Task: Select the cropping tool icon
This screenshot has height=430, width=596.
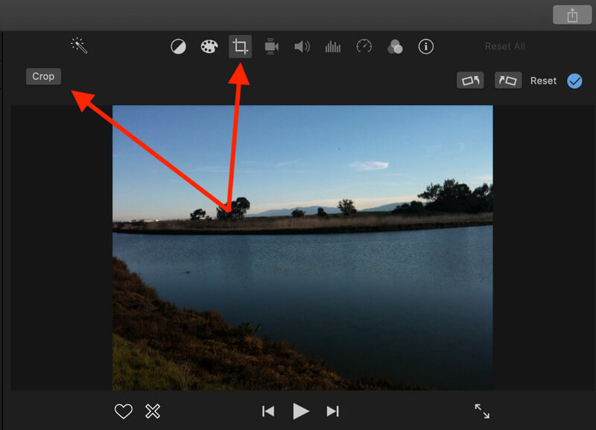Action: [x=240, y=46]
